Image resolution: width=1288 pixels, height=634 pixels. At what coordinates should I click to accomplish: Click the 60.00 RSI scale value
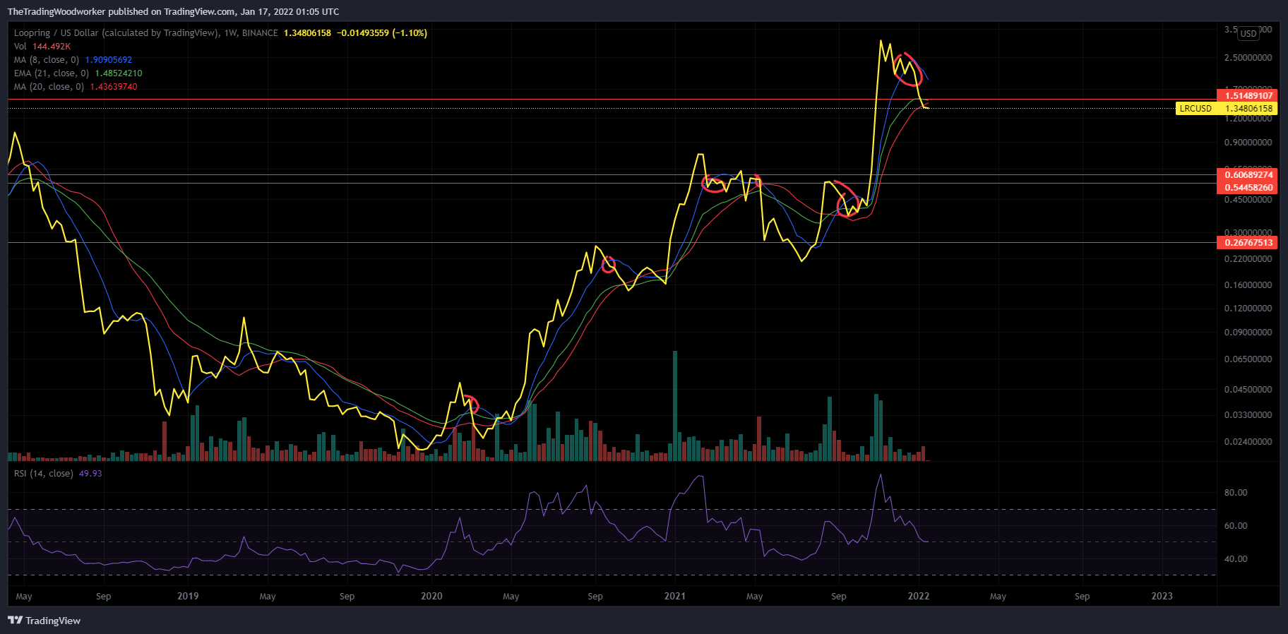click(x=1236, y=526)
